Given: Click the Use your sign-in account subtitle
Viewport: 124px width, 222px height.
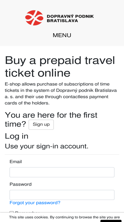Looking at the screenshot, I should (x=47, y=146).
